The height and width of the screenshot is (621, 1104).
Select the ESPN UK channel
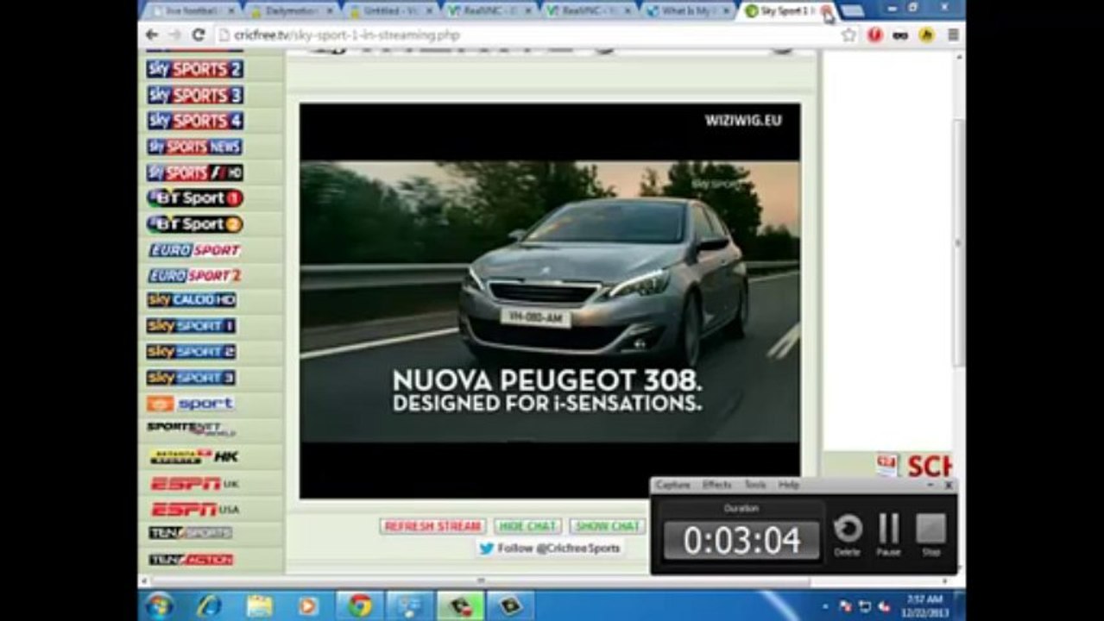pos(195,484)
